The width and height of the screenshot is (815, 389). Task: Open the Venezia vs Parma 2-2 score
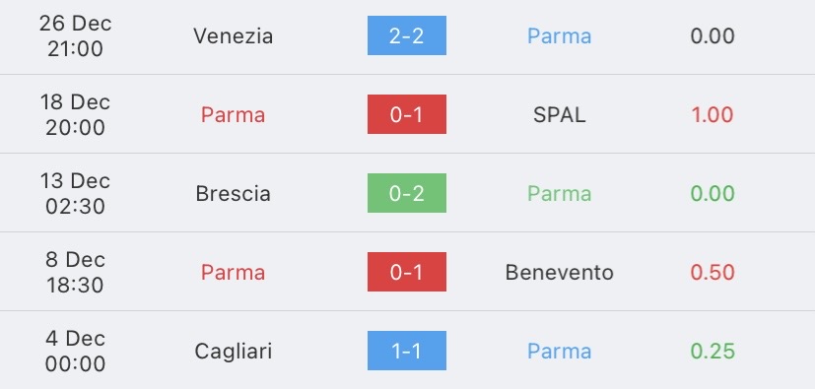(406, 35)
